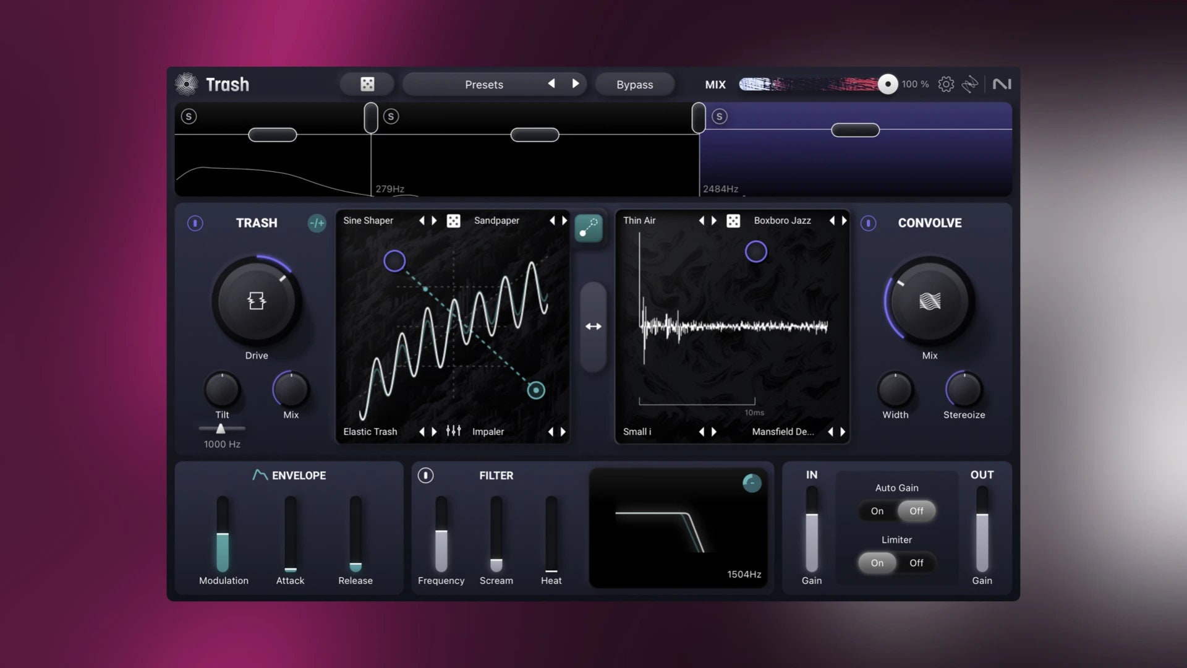Screen dimensions: 1187x668
Task: Turn Limiter Off
Action: (x=916, y=563)
